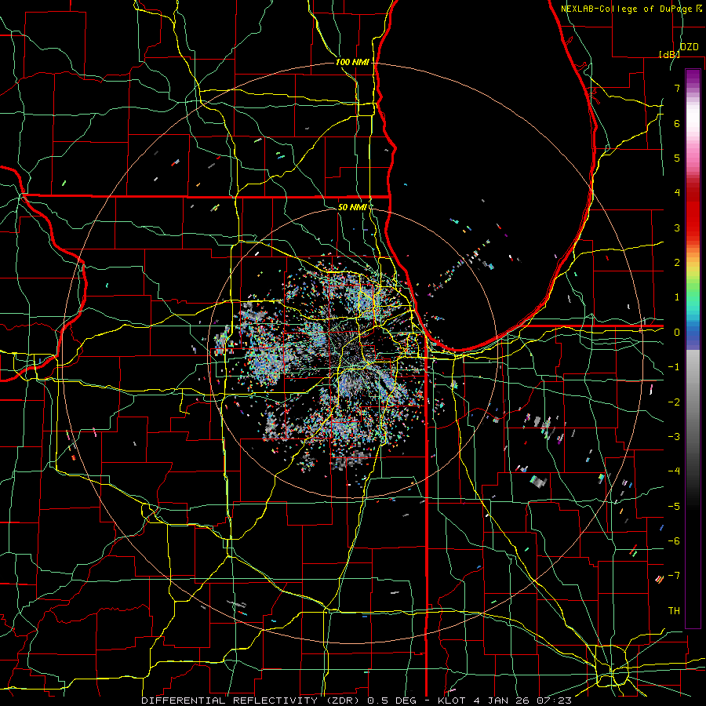Click the 4 value on the scale
This screenshot has width=706, height=706.
pos(677,193)
